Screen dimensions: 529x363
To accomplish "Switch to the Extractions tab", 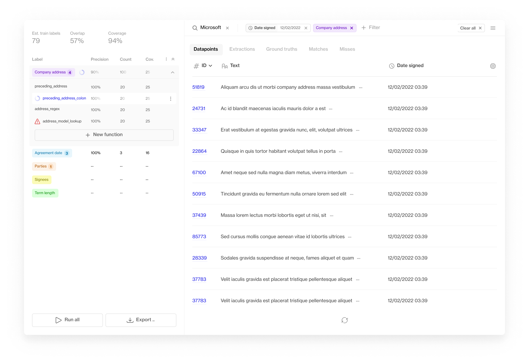I will click(242, 49).
